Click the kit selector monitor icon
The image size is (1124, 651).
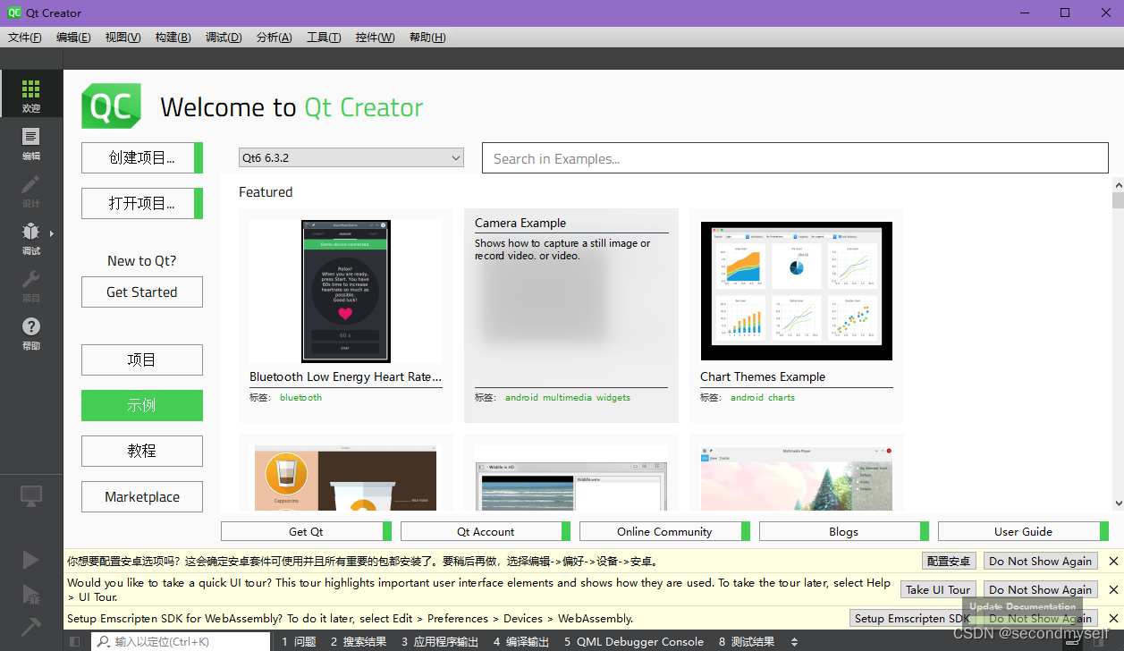(x=30, y=495)
